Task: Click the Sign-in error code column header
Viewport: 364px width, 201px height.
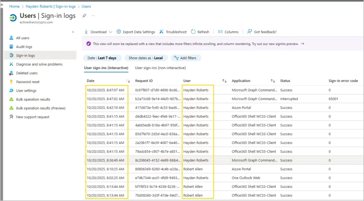Action: pyautogui.click(x=343, y=81)
